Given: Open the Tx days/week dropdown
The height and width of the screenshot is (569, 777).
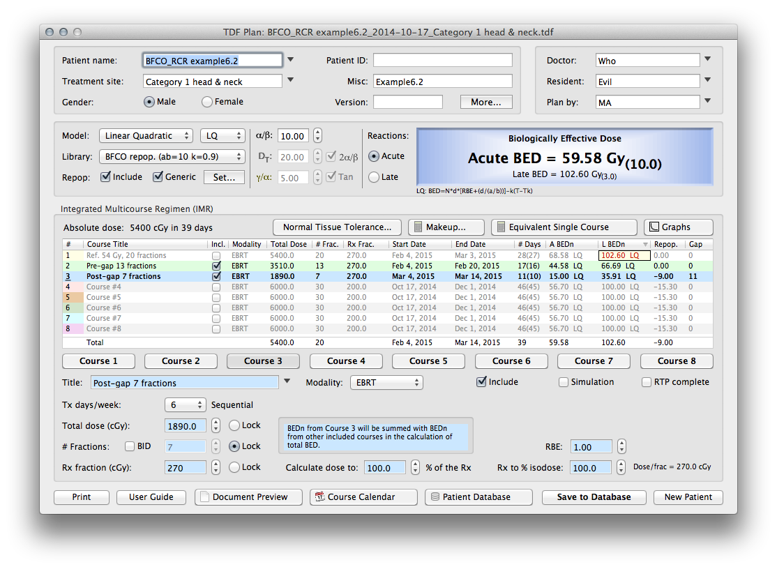Looking at the screenshot, I should click(x=186, y=405).
